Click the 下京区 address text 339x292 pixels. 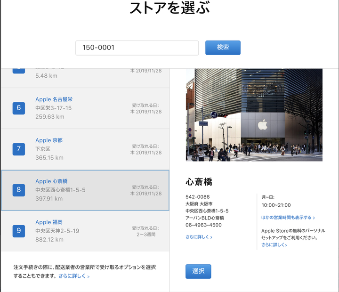click(x=43, y=149)
